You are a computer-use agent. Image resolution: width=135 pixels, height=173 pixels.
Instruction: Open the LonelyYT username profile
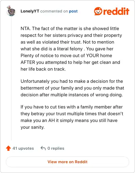pyautogui.click(x=30, y=11)
